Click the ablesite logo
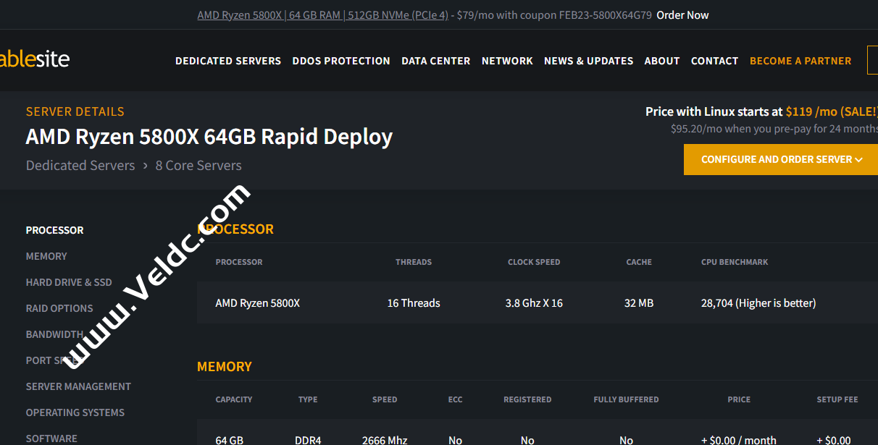This screenshot has height=445, width=878. 35,59
